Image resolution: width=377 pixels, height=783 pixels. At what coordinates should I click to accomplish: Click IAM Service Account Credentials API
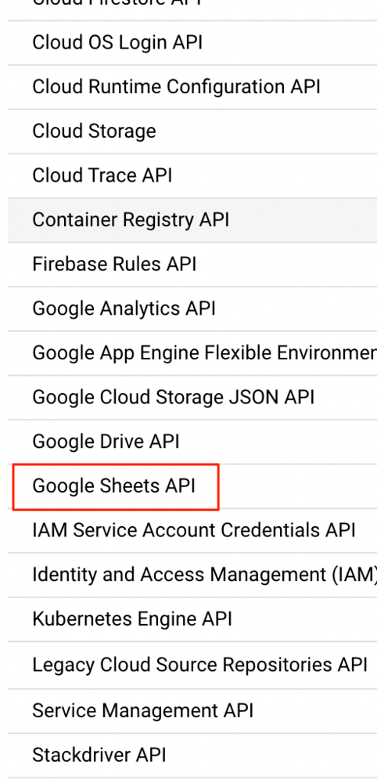click(x=193, y=530)
